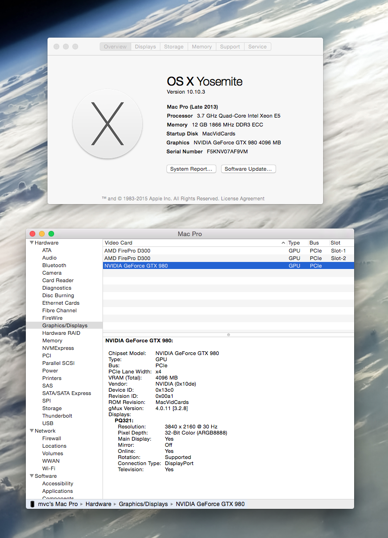Open the License Agreement link
The image size is (388, 538).
tap(243, 198)
